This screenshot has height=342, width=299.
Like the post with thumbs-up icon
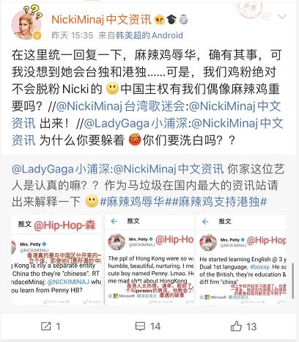[x=236, y=327]
